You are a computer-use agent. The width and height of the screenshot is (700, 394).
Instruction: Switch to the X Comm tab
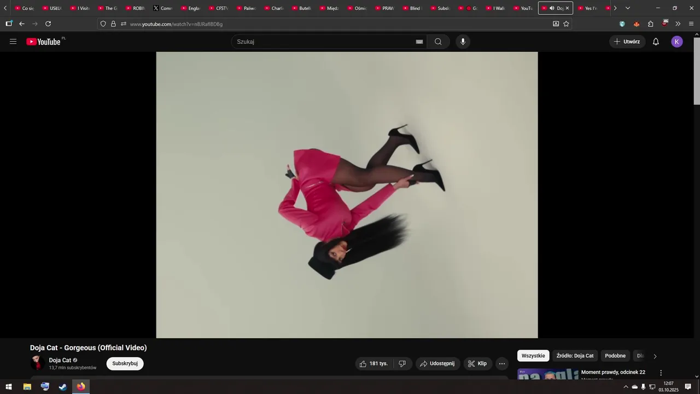(x=163, y=8)
